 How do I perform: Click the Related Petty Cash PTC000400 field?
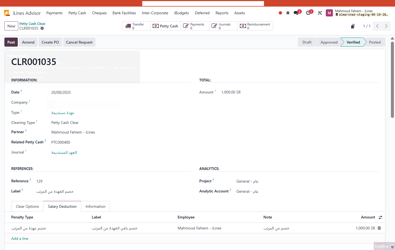click(x=61, y=142)
